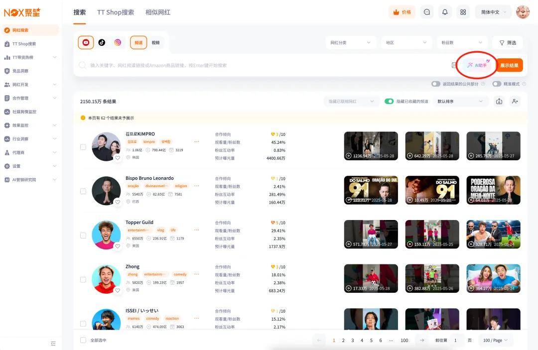Open the 网红分类 dropdown

pyautogui.click(x=351, y=43)
